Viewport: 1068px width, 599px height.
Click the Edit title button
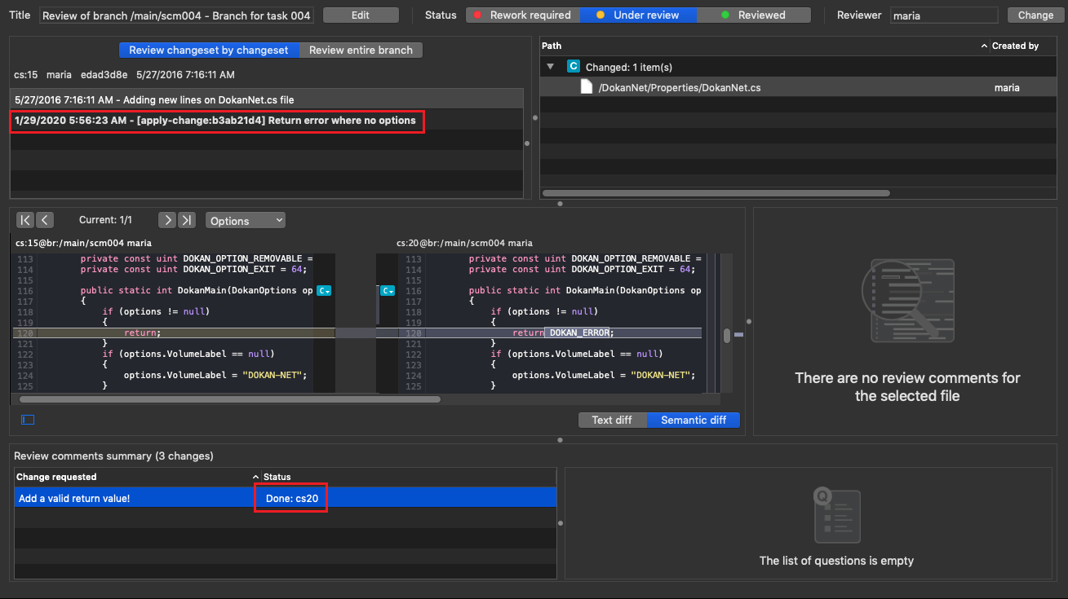click(361, 15)
